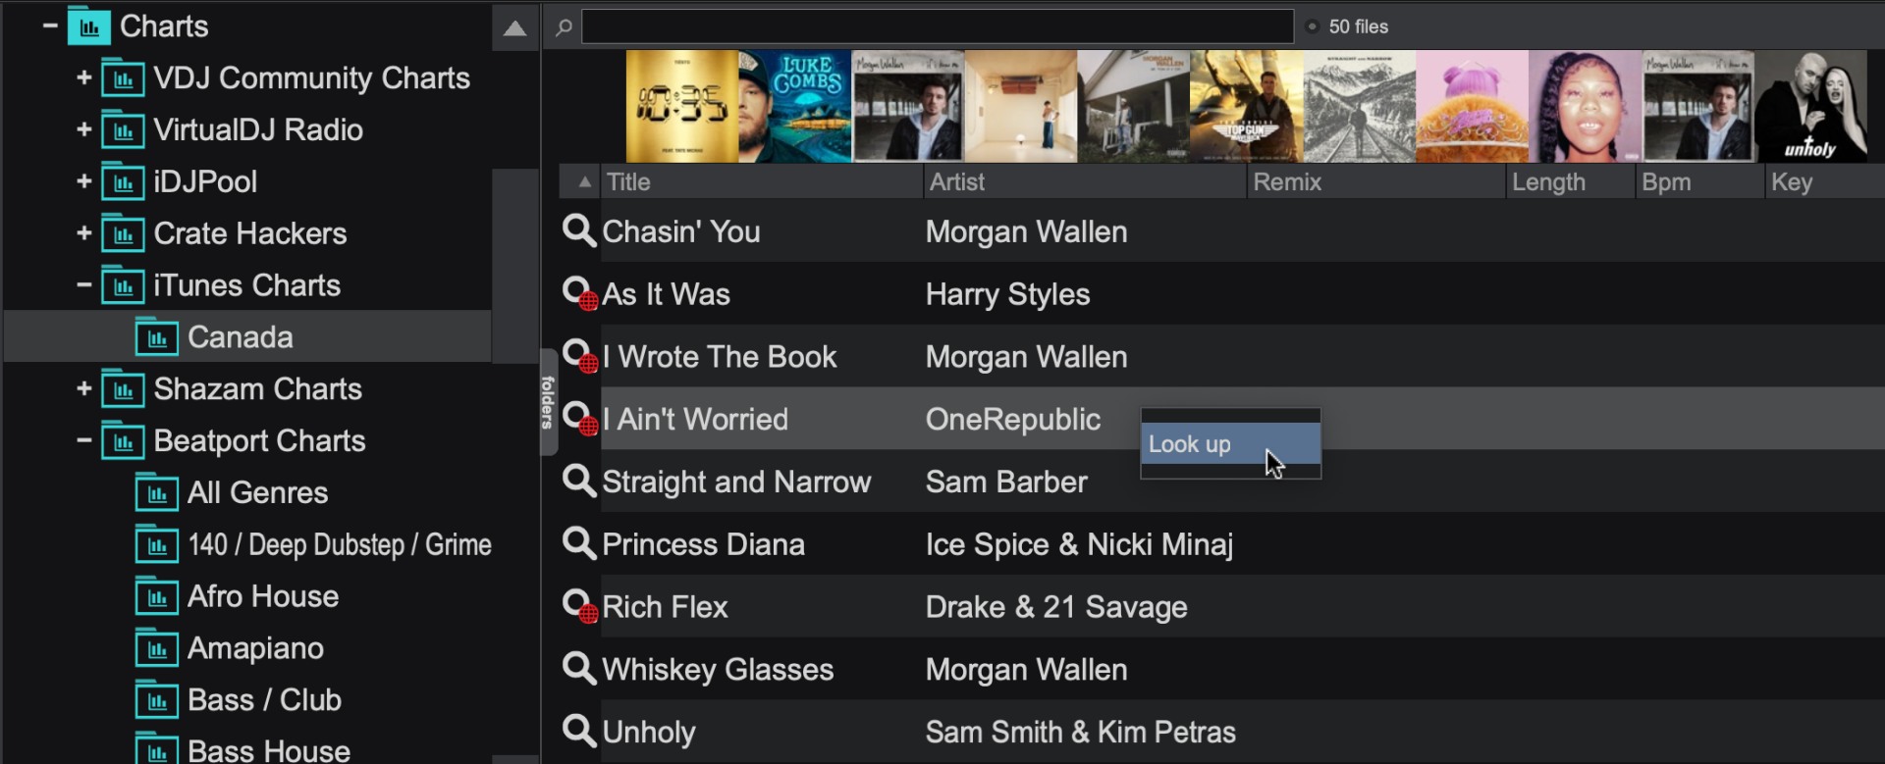The image size is (1885, 764).
Task: Click the search magnifier icon beside Chasin' You
Action: point(578,231)
